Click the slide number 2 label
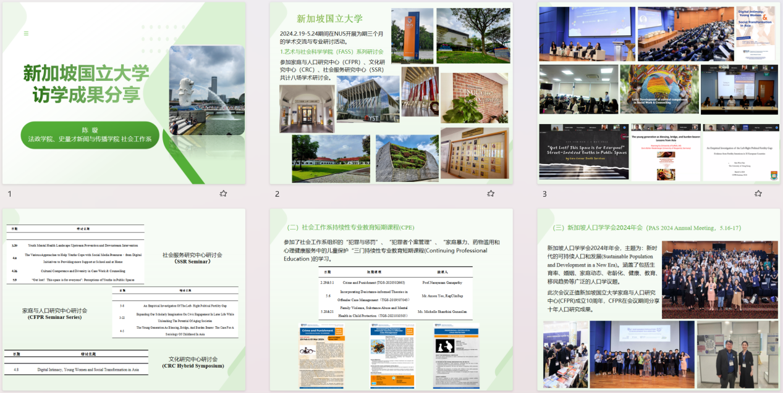The width and height of the screenshot is (783, 393). coord(277,194)
